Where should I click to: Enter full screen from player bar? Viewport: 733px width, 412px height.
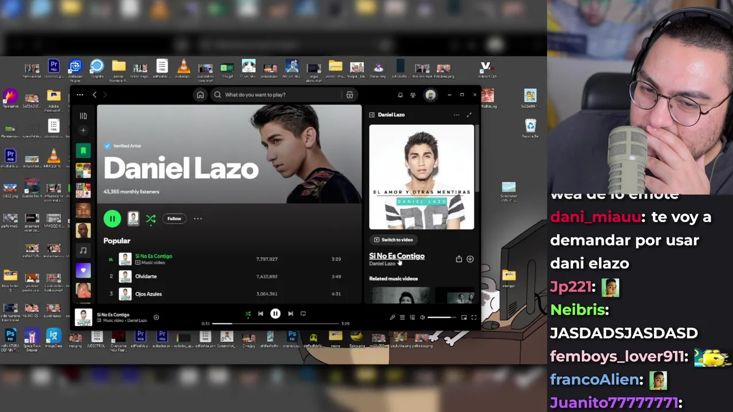pyautogui.click(x=474, y=318)
